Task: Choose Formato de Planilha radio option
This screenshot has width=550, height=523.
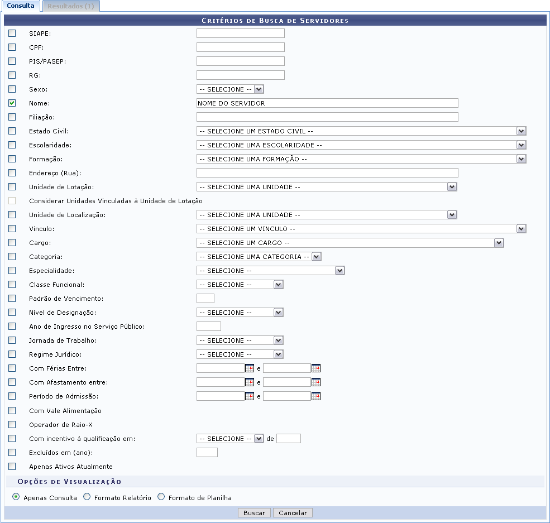Action: (161, 497)
